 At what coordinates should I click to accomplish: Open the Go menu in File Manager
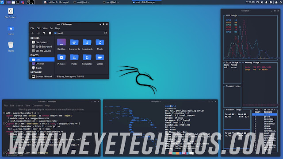[x=51, y=28]
